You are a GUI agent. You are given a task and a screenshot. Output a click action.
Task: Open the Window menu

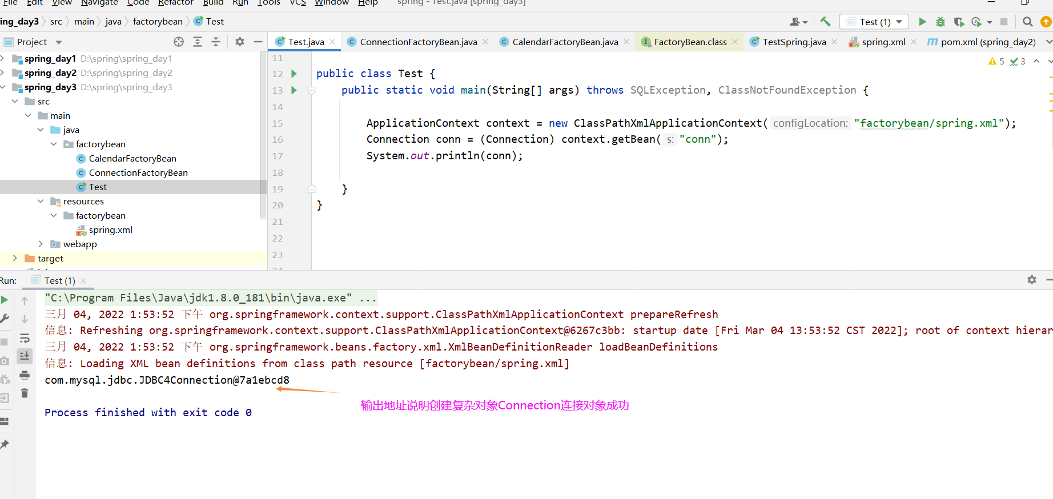pyautogui.click(x=332, y=2)
